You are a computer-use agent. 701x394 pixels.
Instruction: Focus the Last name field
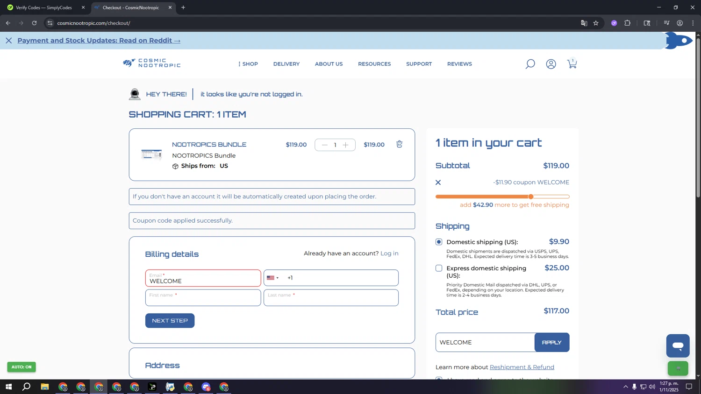point(331,298)
